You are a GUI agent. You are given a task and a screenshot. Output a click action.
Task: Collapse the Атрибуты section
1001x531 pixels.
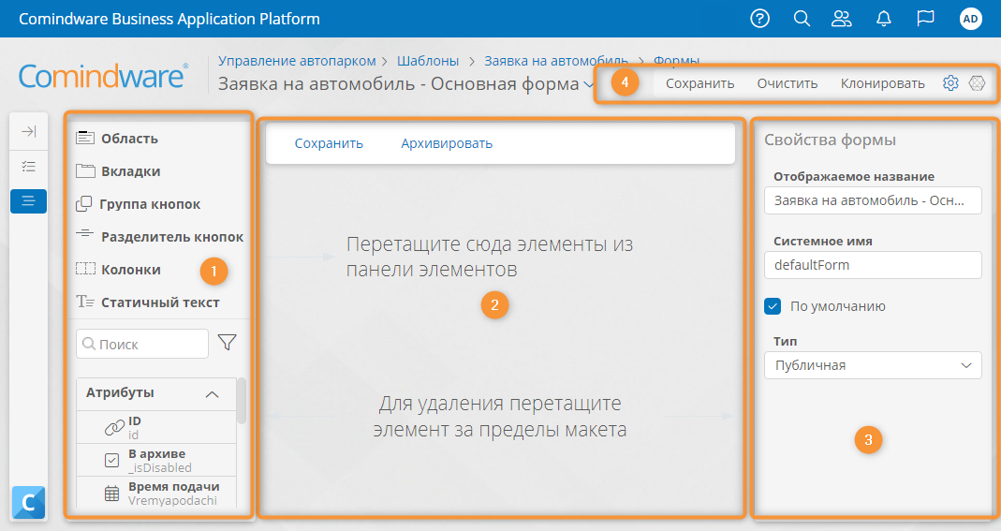(x=212, y=393)
